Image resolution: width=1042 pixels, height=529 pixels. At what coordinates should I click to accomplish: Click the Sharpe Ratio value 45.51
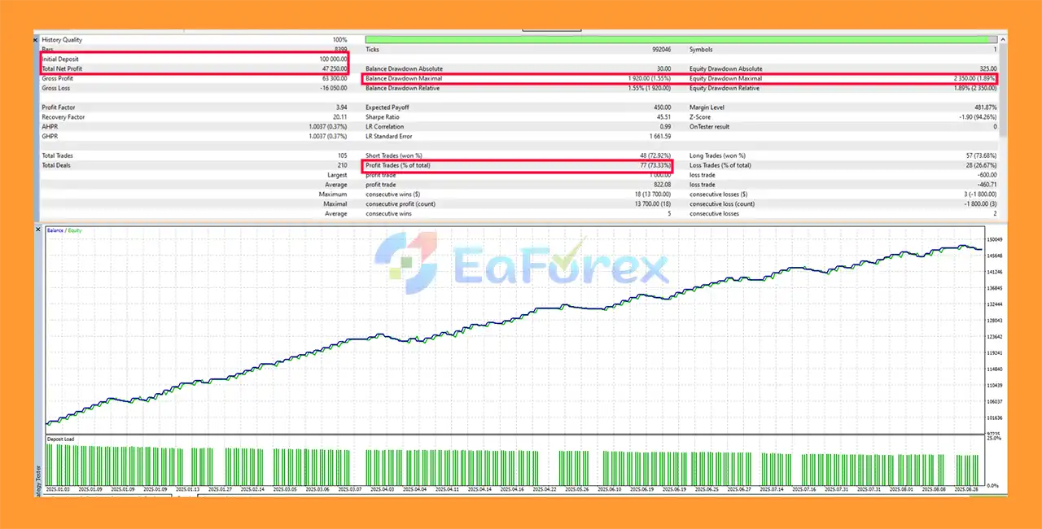point(664,117)
